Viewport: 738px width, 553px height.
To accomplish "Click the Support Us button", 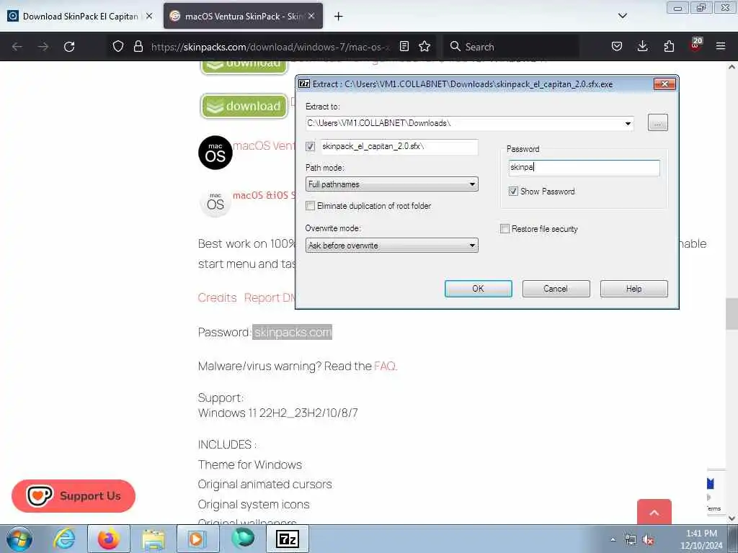I will [74, 496].
